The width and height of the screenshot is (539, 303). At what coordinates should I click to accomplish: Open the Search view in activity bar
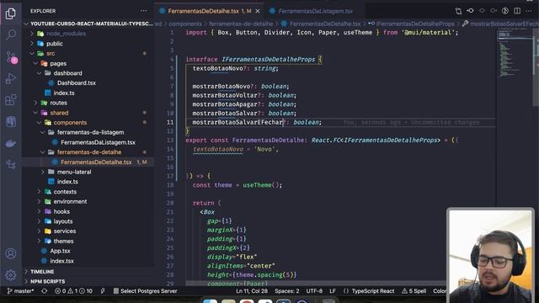[x=11, y=35]
